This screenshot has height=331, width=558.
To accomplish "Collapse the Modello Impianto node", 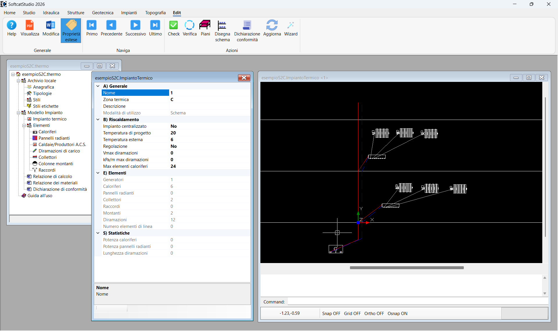I will point(18,113).
